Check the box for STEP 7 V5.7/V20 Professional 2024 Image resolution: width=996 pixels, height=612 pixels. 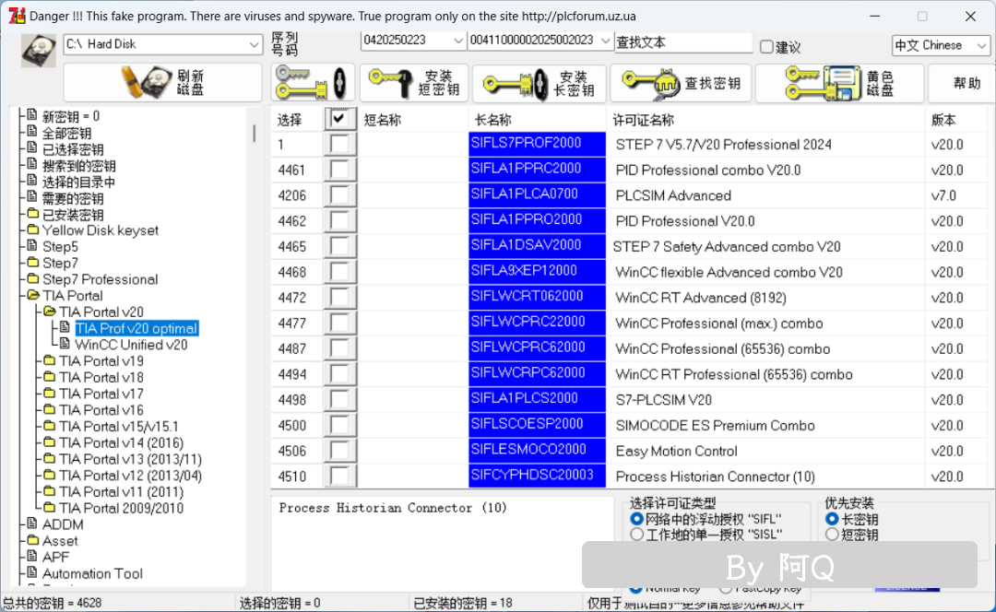point(339,144)
